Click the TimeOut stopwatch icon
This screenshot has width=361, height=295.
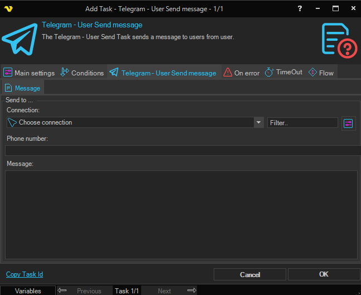269,73
